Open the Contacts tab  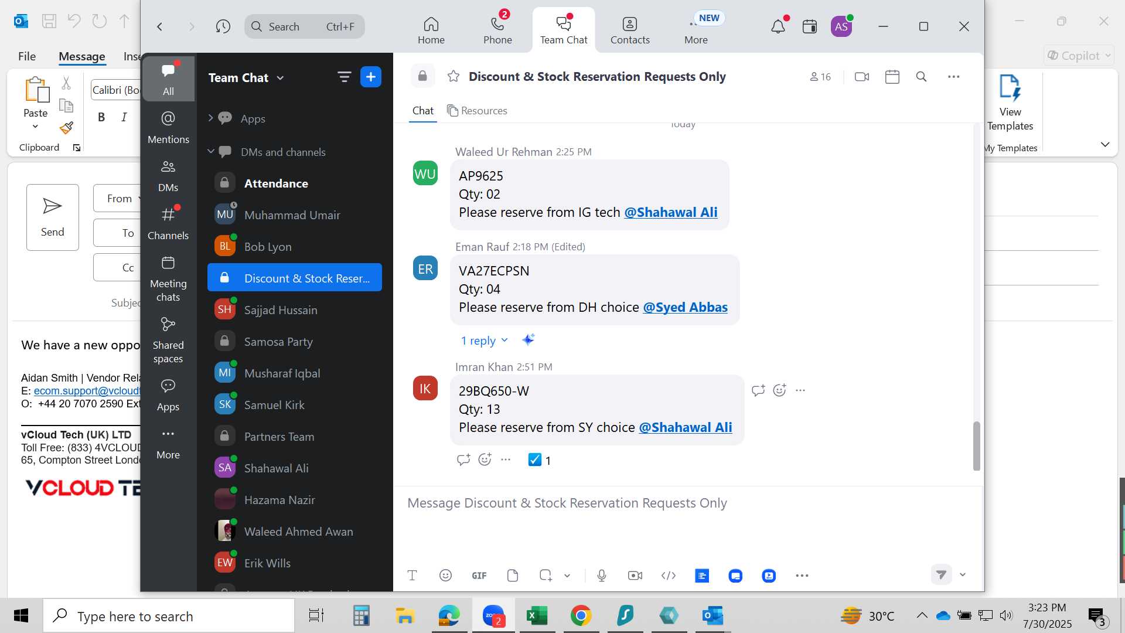[630, 30]
